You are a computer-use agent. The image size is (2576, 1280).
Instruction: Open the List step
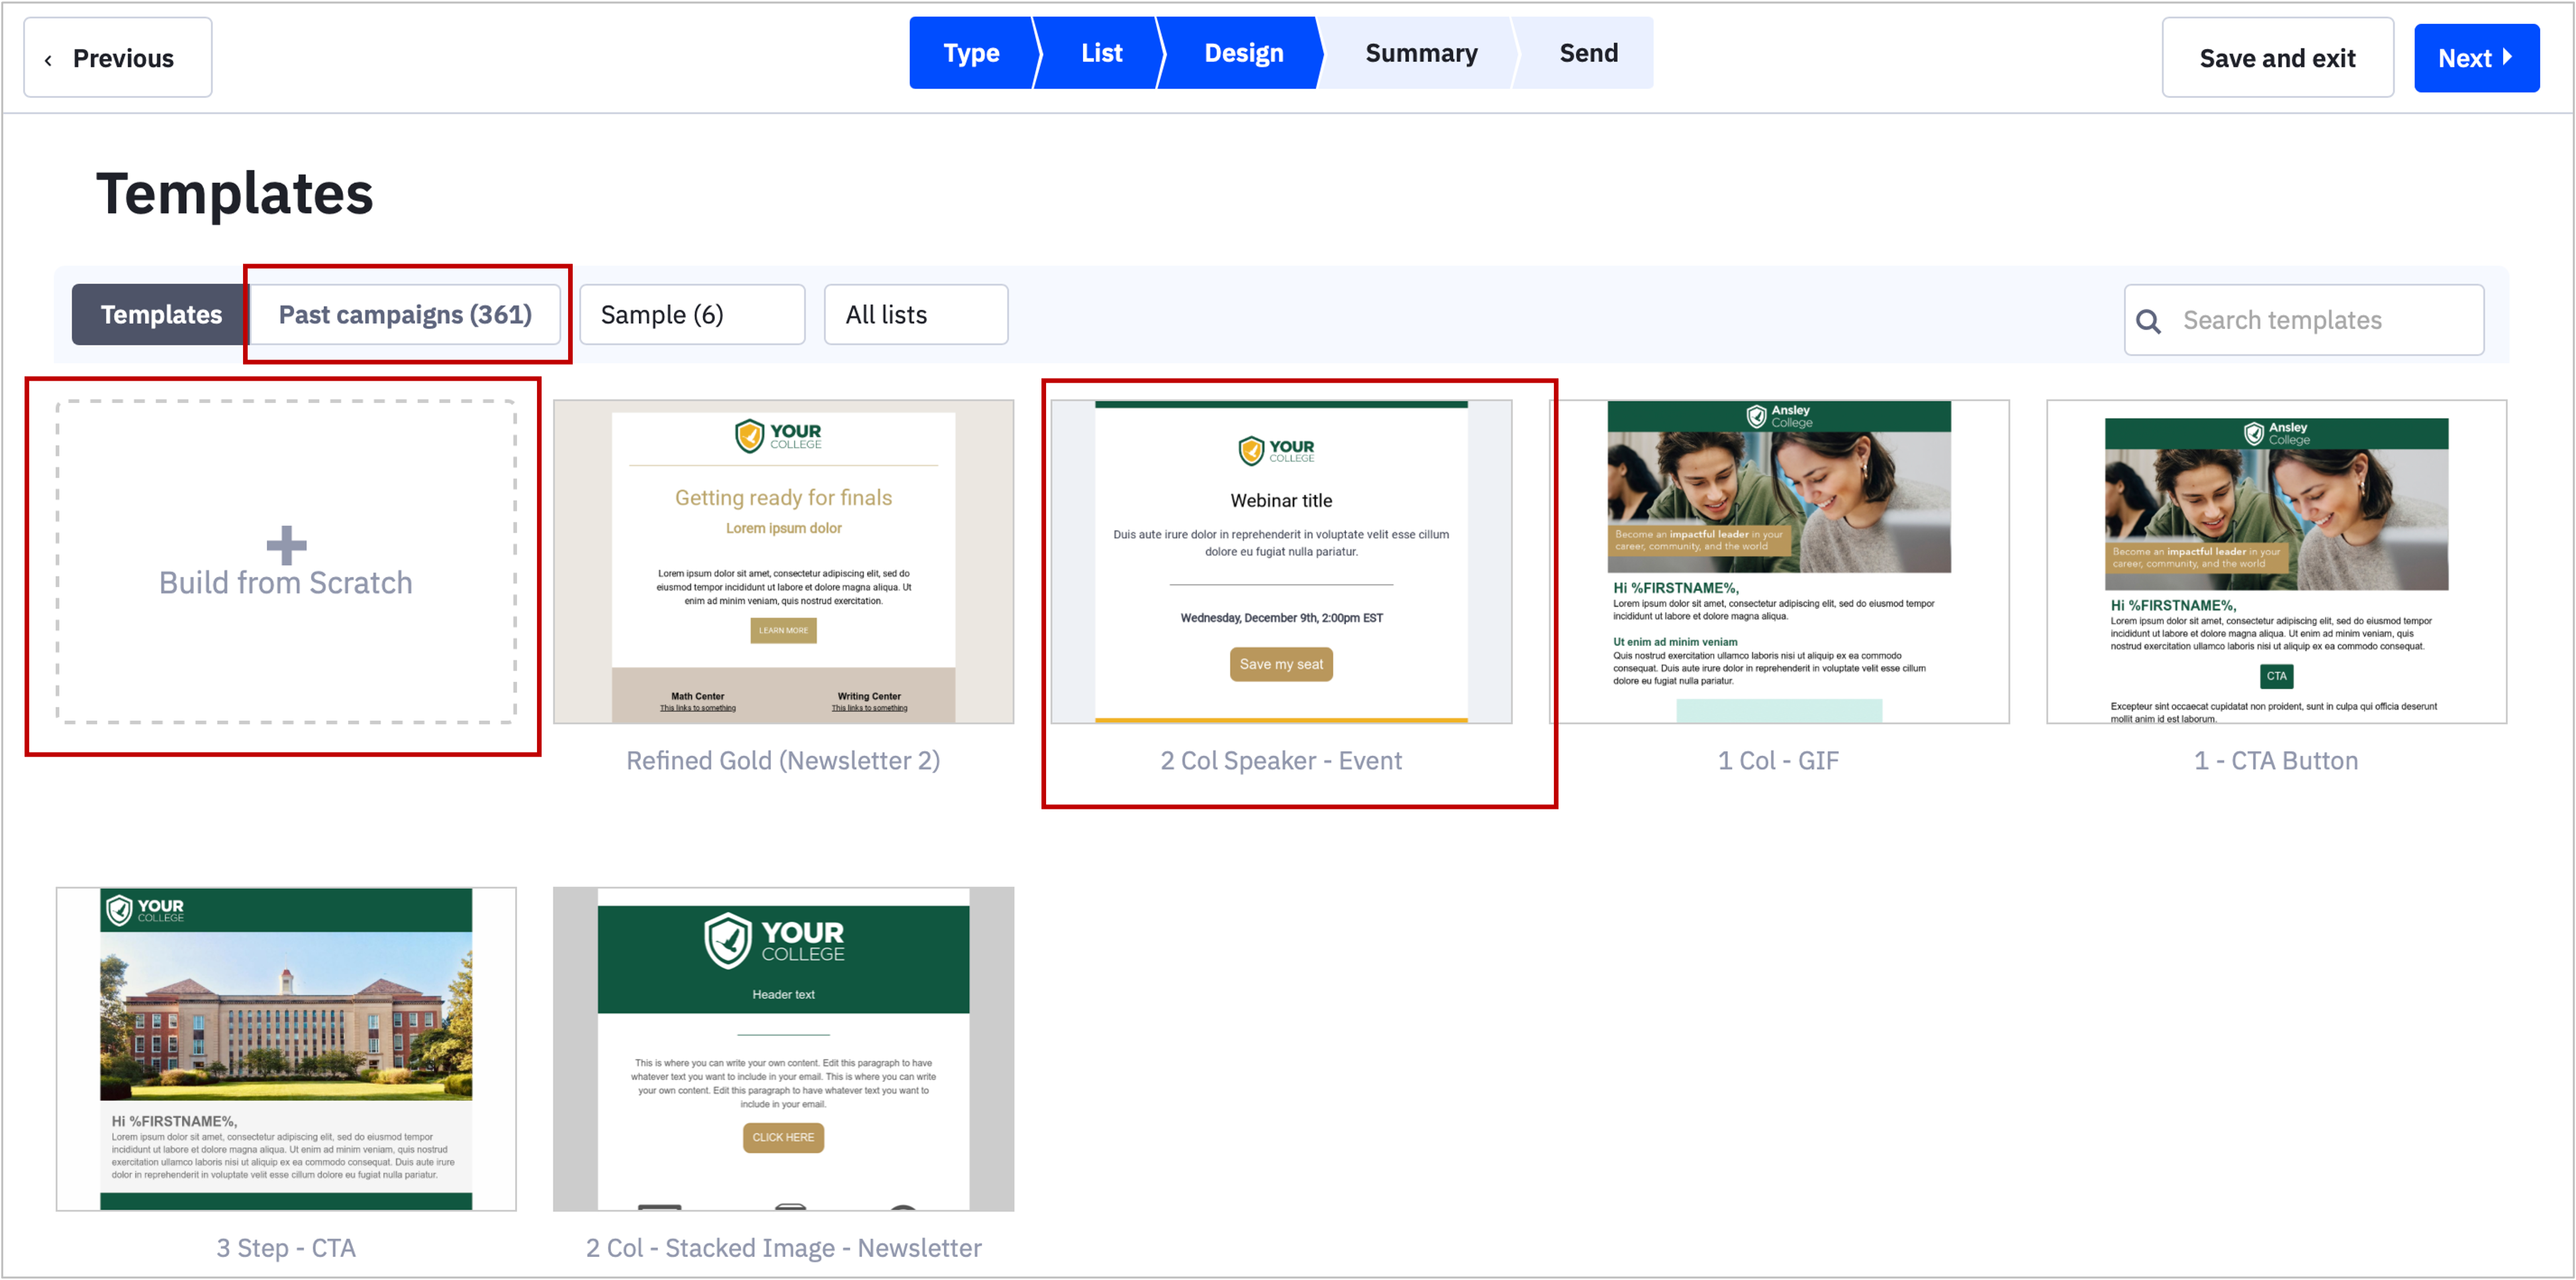tap(1101, 53)
